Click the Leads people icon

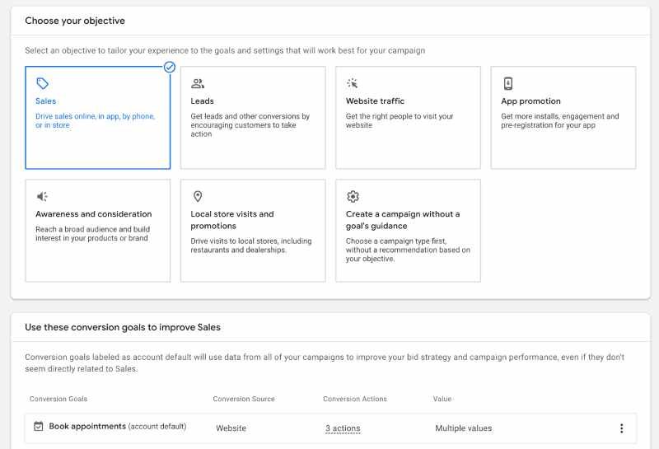[198, 83]
